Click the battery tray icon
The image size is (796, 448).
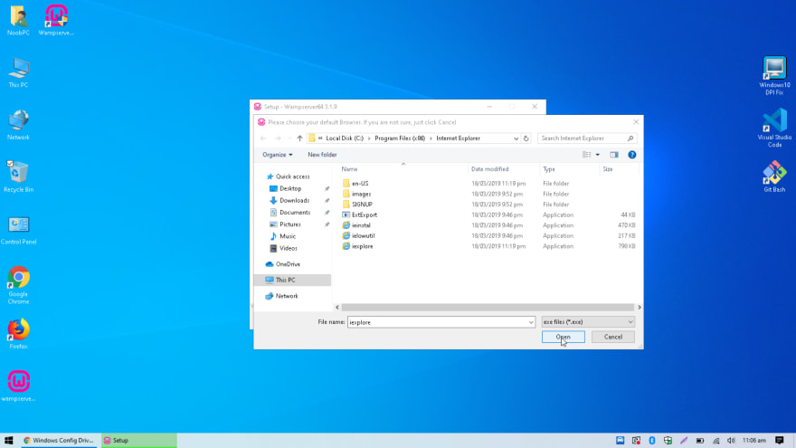pos(699,441)
